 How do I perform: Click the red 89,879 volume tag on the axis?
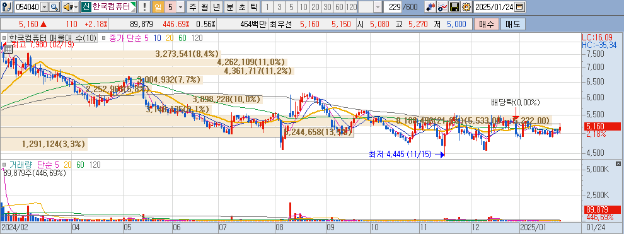click(602, 210)
